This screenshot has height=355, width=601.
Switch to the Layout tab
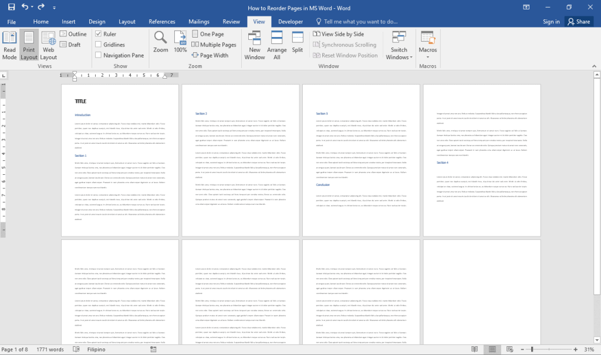pos(127,22)
